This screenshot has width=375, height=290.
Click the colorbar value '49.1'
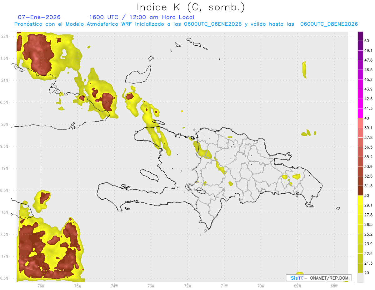click(x=369, y=50)
